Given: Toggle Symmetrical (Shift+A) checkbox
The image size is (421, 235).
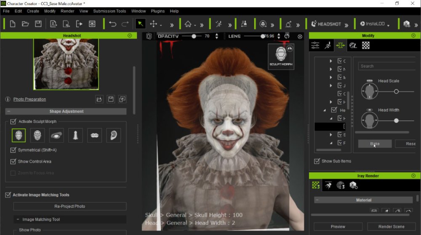Looking at the screenshot, I should click(13, 150).
